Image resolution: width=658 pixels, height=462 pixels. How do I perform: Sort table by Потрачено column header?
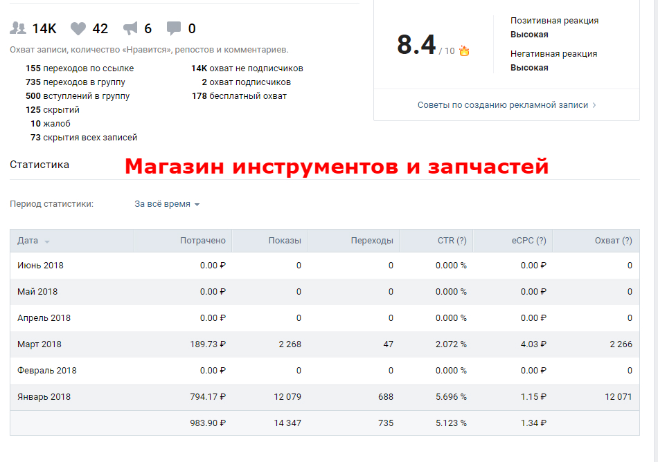(x=202, y=241)
